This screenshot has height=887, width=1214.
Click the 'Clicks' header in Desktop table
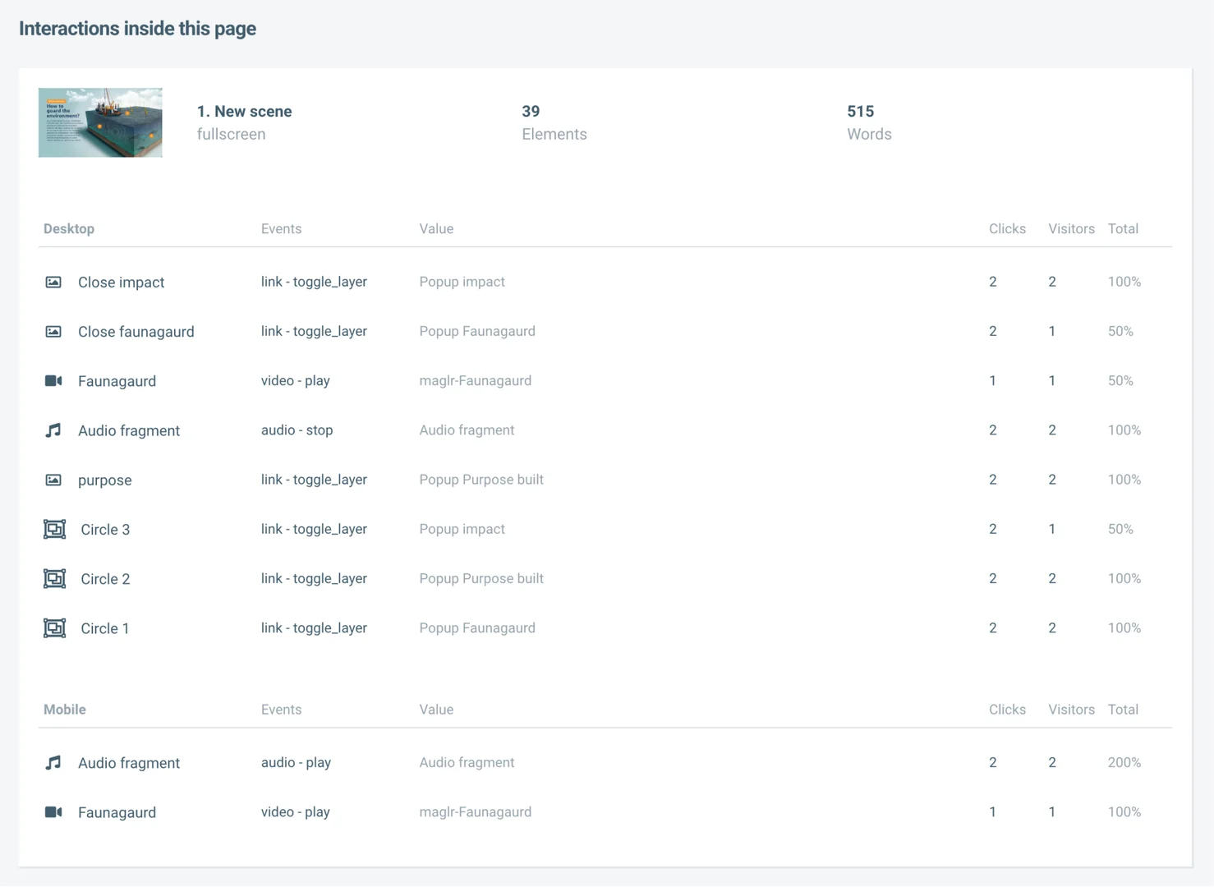(1007, 229)
